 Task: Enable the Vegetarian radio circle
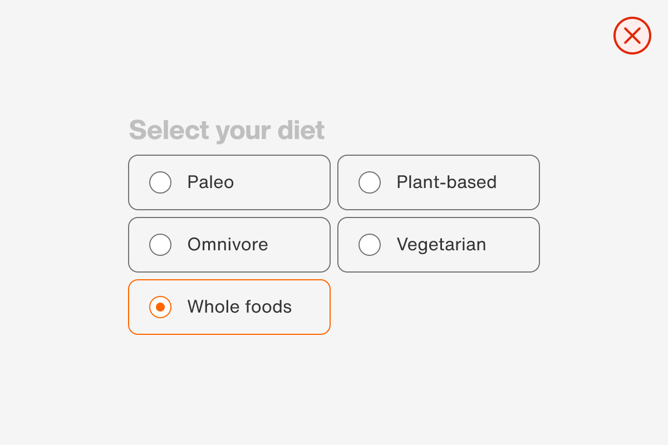coord(370,245)
